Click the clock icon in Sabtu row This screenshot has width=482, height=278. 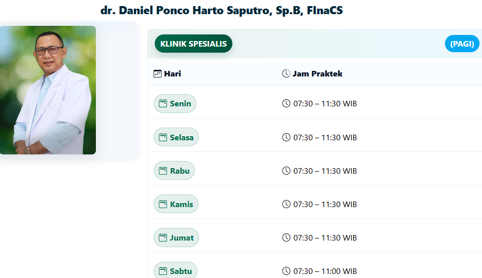coord(286,271)
